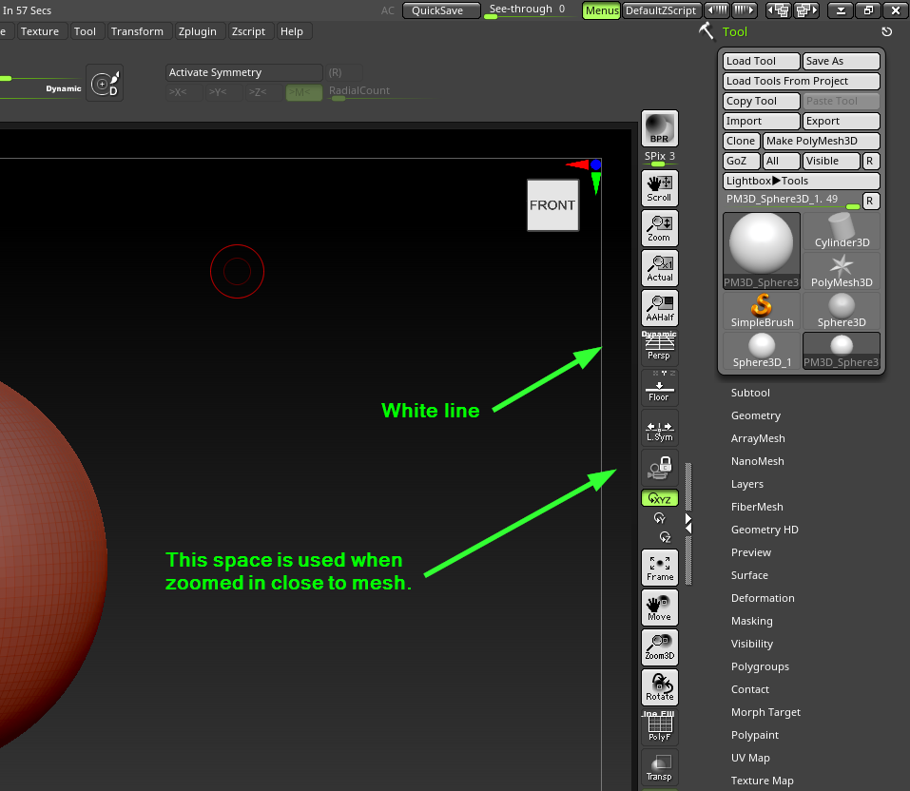Click the DefaultZScript button
Viewport: 910px width, 791px height.
click(x=662, y=10)
